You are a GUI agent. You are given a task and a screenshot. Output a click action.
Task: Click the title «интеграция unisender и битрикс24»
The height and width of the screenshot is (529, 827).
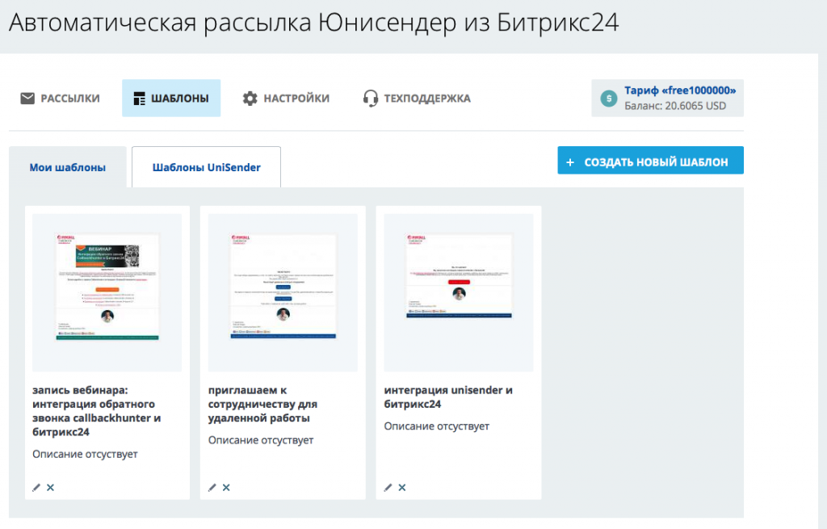[x=448, y=397]
